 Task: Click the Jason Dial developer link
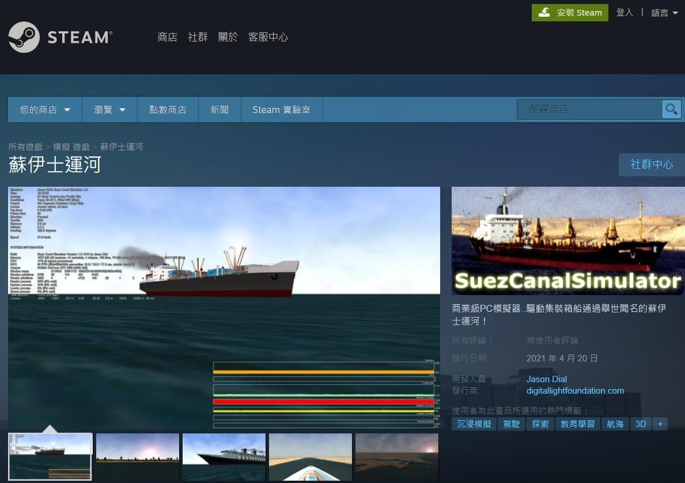(x=547, y=379)
